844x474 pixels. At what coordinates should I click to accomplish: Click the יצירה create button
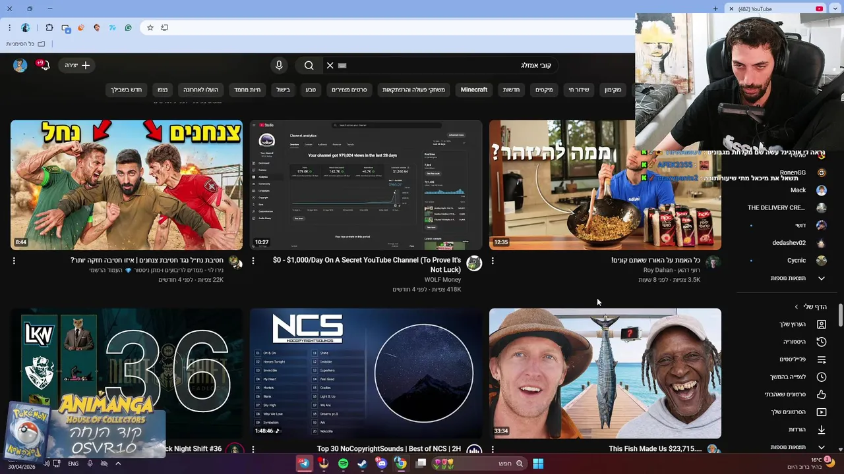click(78, 65)
